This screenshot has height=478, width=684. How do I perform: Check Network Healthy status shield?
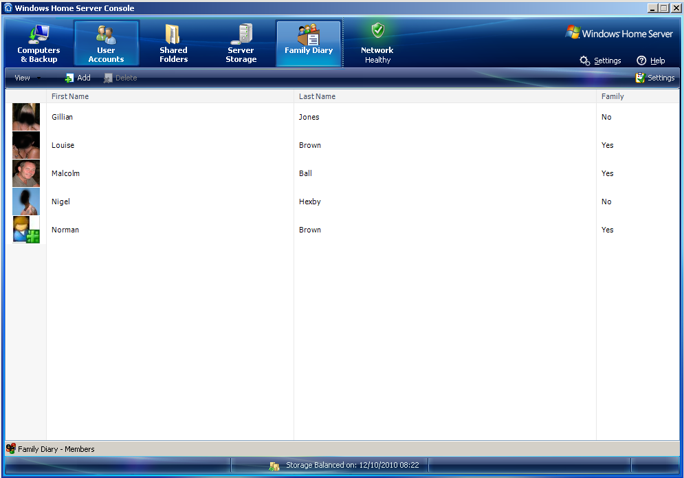point(378,30)
